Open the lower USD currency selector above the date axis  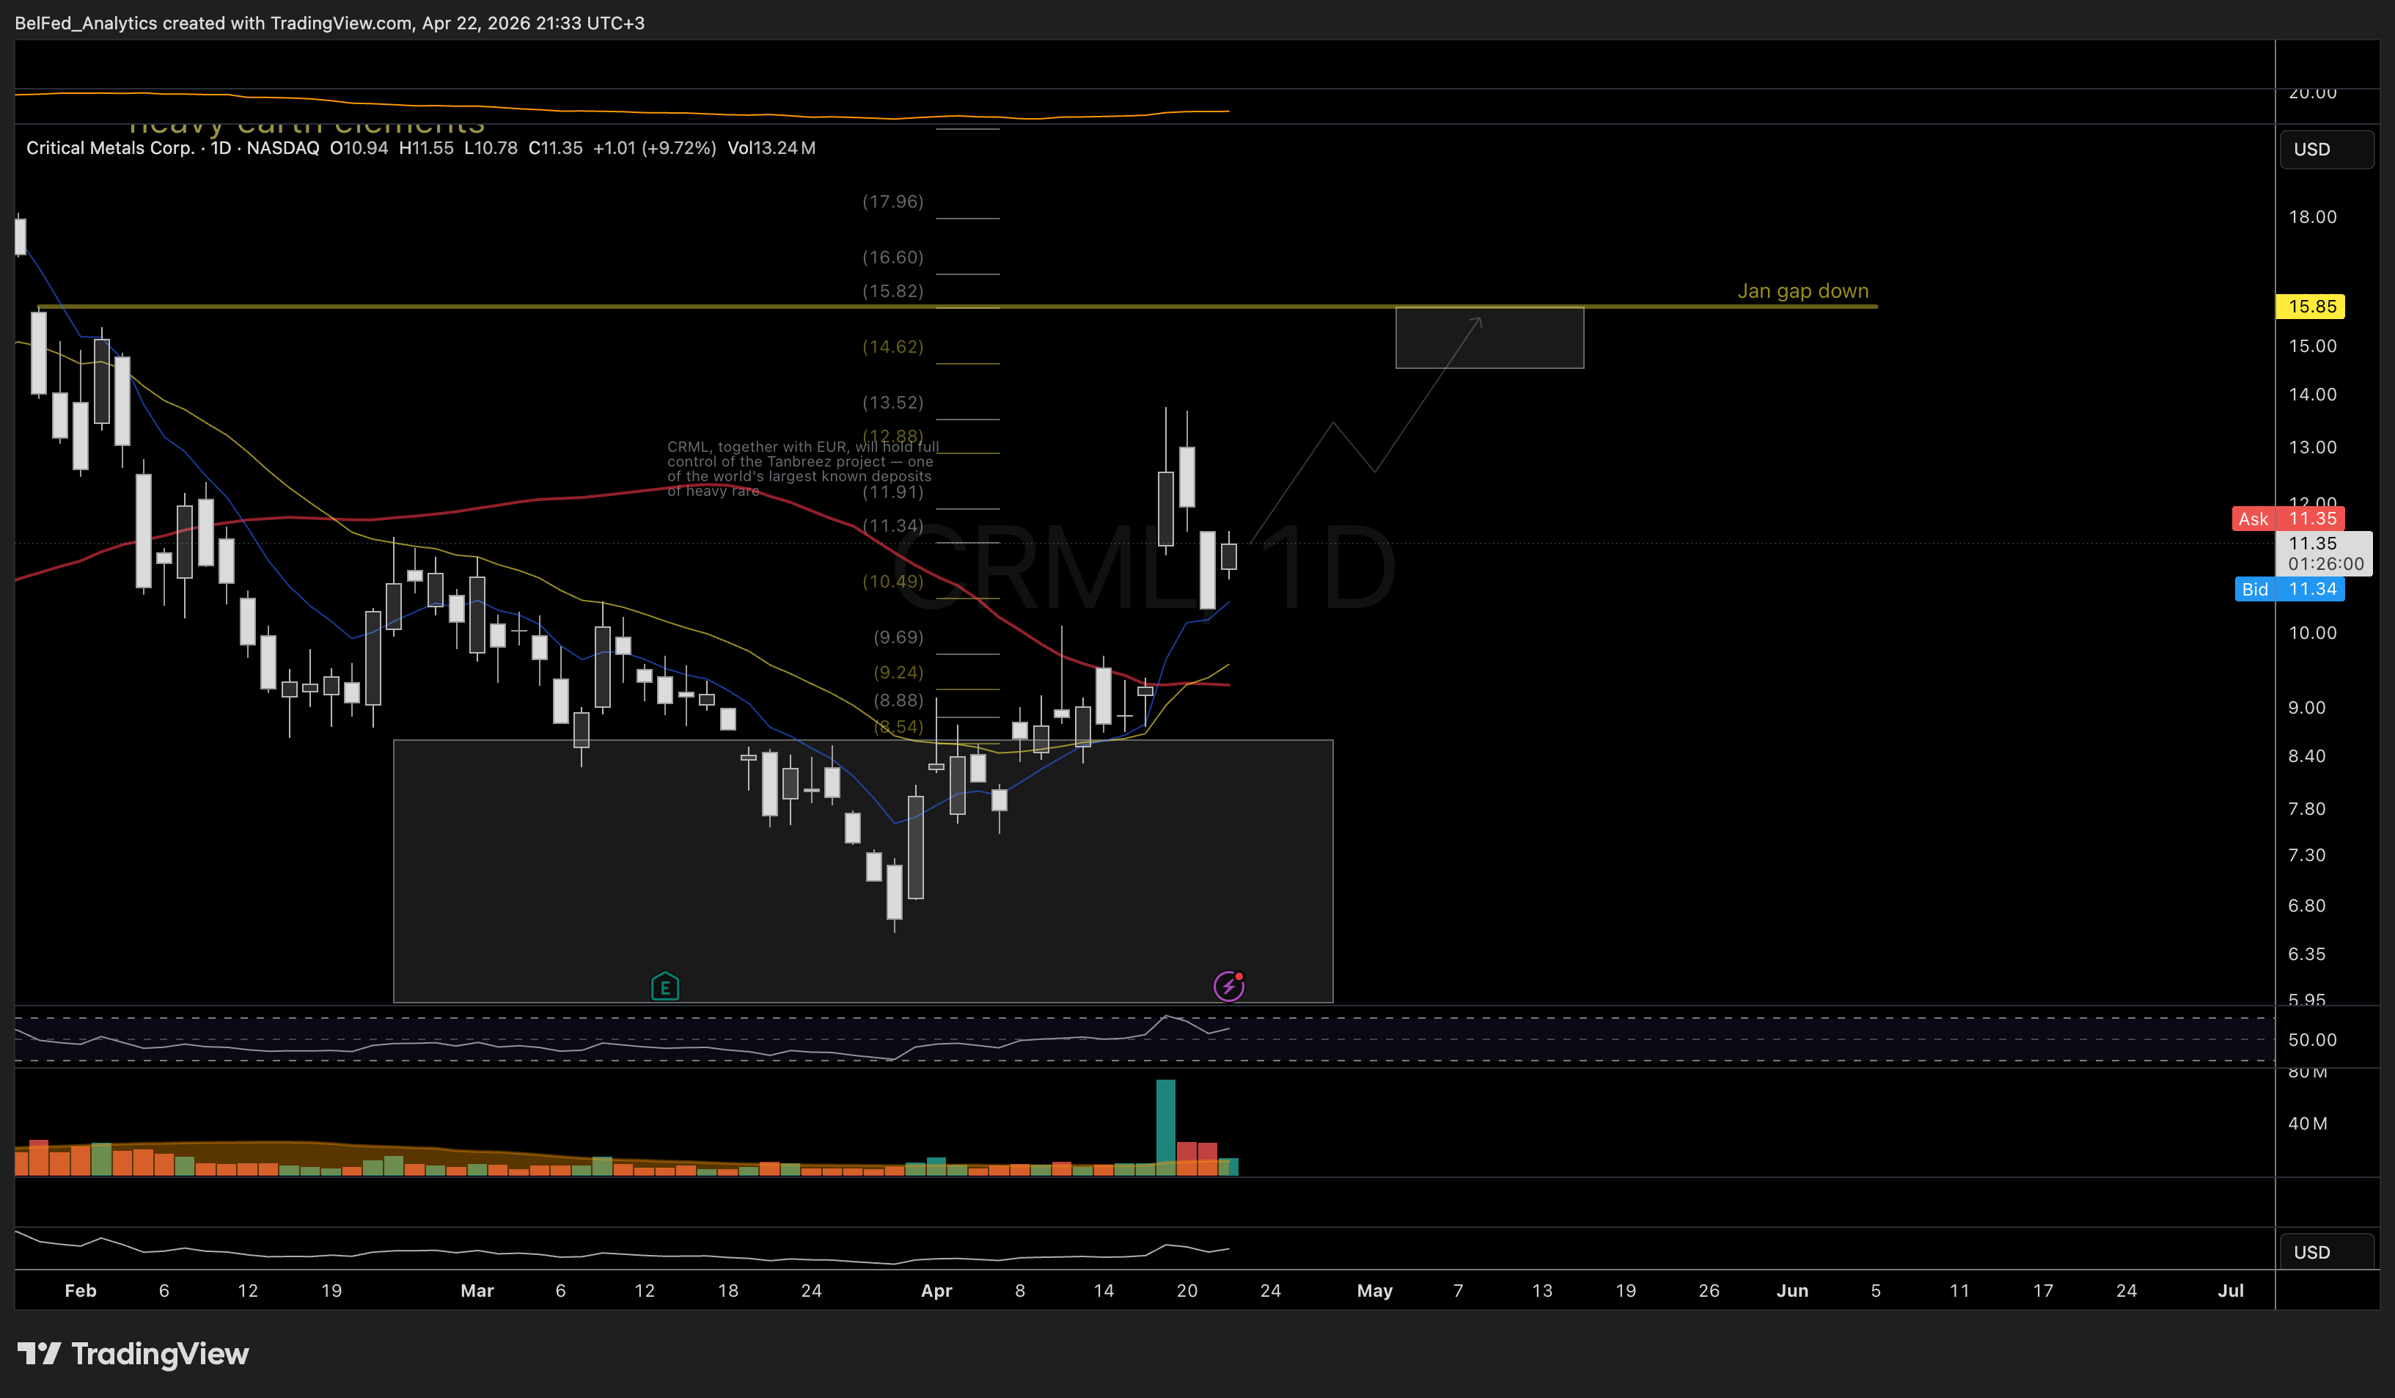(x=2325, y=1251)
